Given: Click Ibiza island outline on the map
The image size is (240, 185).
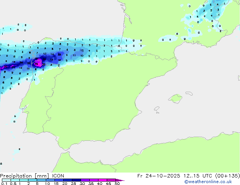Looking at the screenshot, I should (157, 109).
